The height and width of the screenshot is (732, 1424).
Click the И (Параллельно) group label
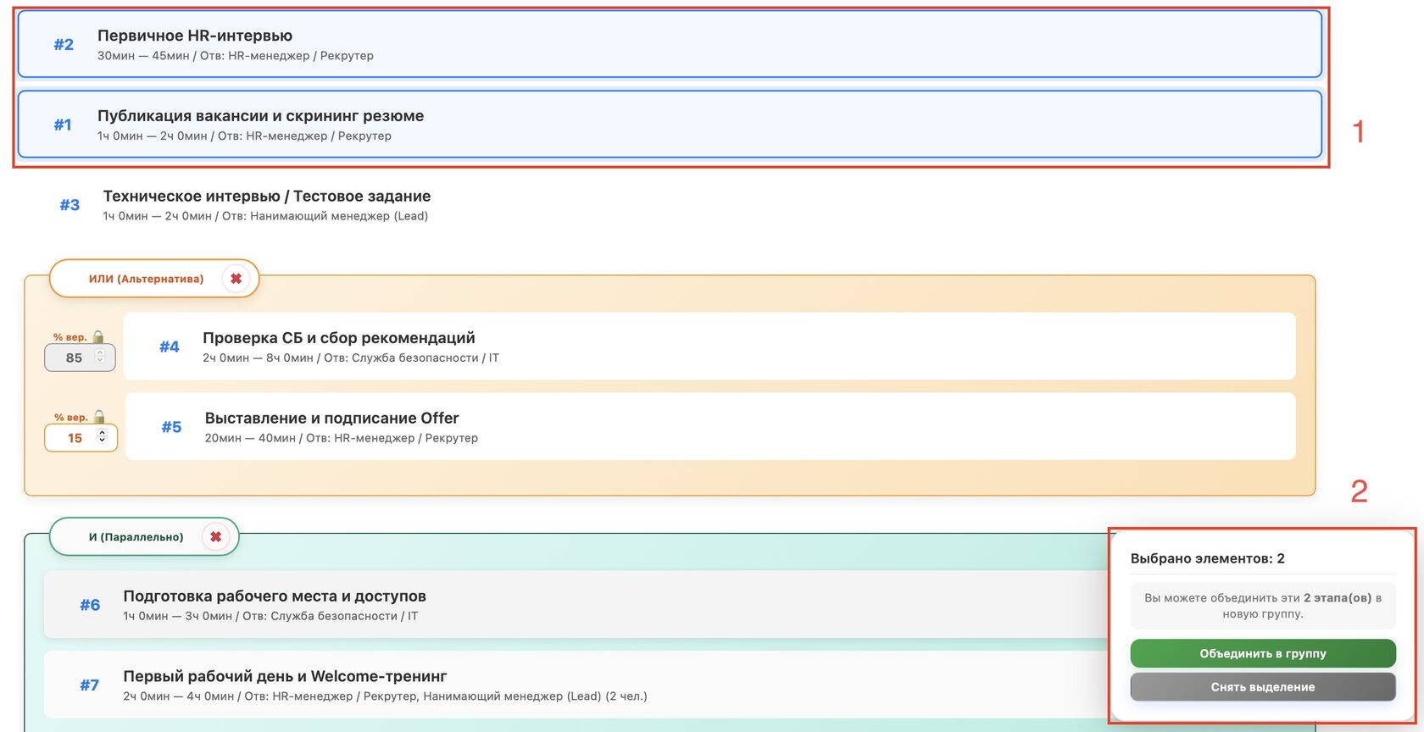[136, 537]
